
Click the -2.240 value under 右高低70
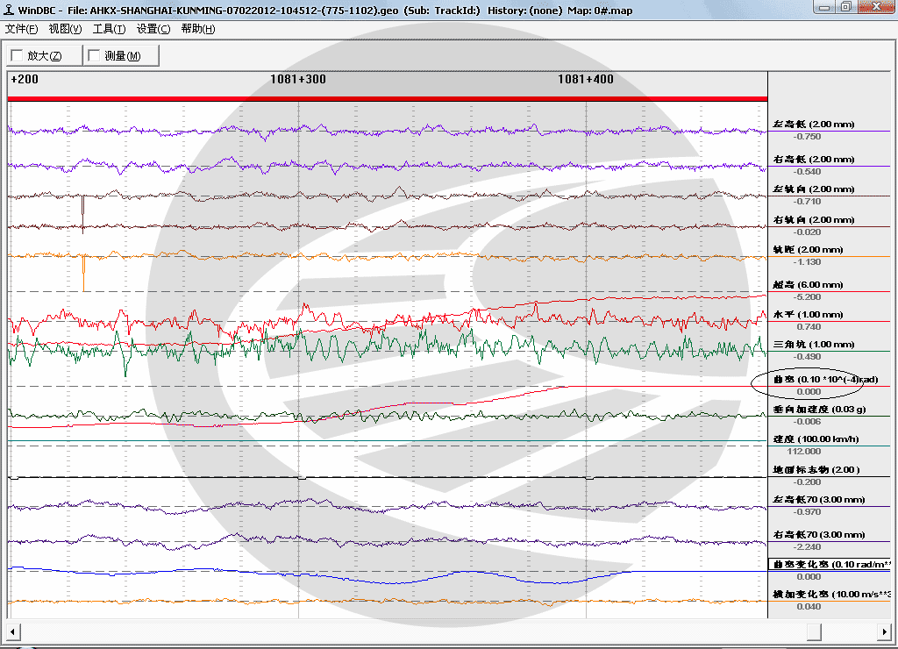(x=807, y=546)
